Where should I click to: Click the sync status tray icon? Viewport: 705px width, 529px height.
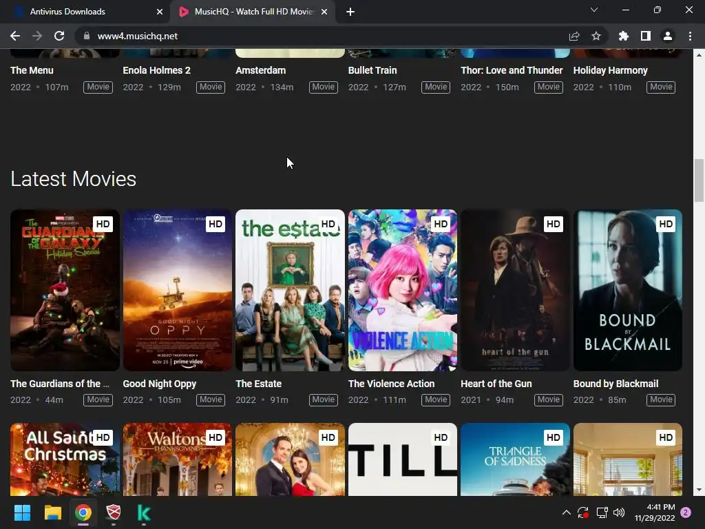583,512
